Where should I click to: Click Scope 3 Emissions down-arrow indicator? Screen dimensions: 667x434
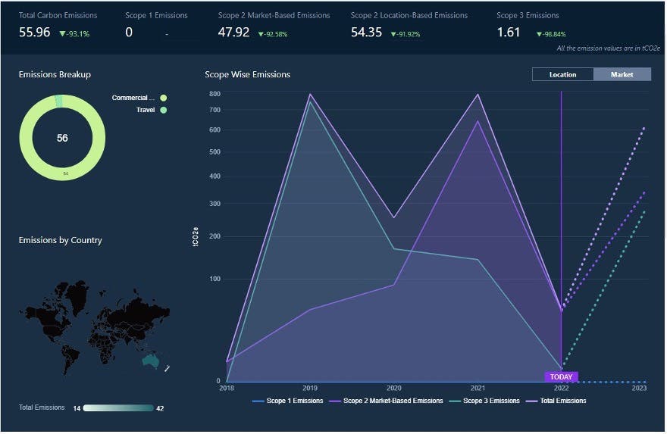539,34
